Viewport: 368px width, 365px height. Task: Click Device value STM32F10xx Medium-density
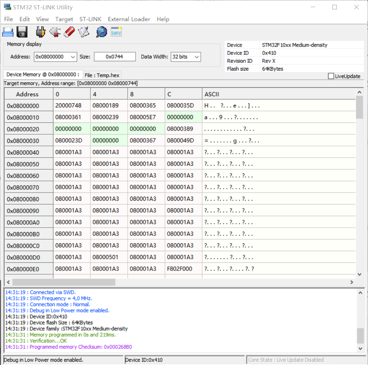tap(312, 45)
